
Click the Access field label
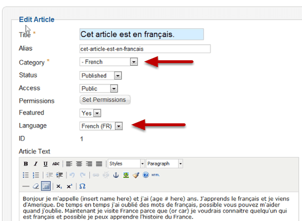pos(30,88)
